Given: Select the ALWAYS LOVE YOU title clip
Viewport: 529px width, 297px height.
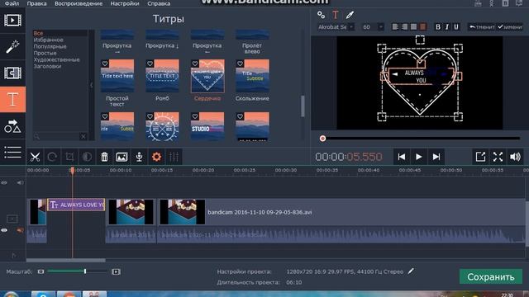Looking at the screenshot, I should tap(76, 205).
